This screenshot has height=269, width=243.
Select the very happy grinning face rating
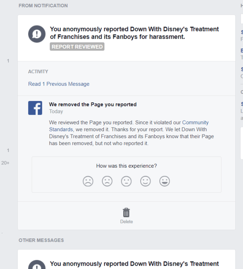click(x=164, y=181)
